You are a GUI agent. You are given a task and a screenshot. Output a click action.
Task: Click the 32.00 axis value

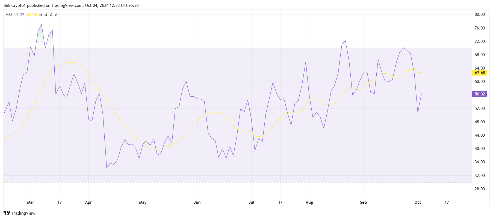pos(480,176)
